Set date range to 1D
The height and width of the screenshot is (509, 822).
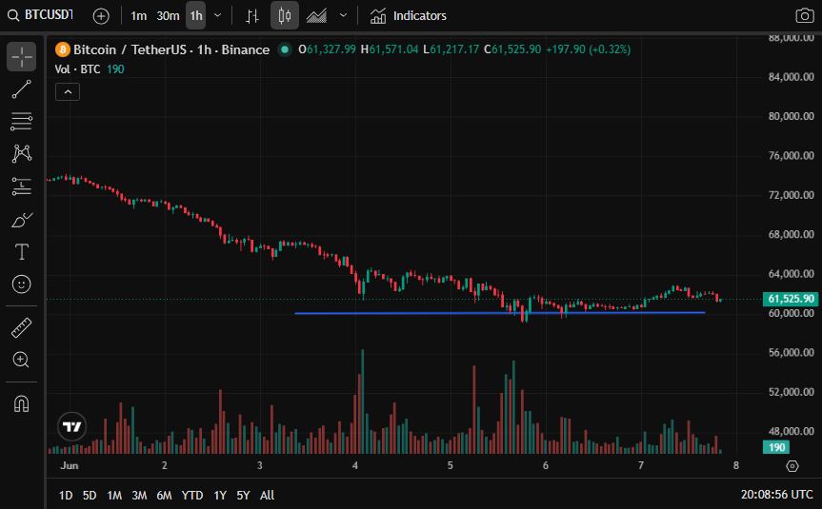[x=66, y=496]
